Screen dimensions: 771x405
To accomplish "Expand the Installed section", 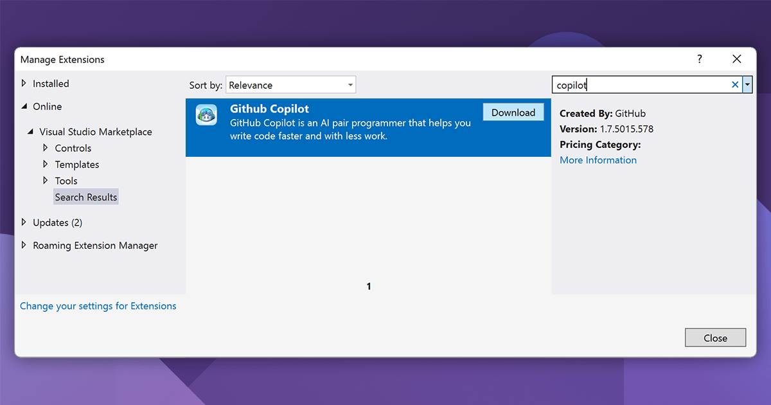I will 25,83.
